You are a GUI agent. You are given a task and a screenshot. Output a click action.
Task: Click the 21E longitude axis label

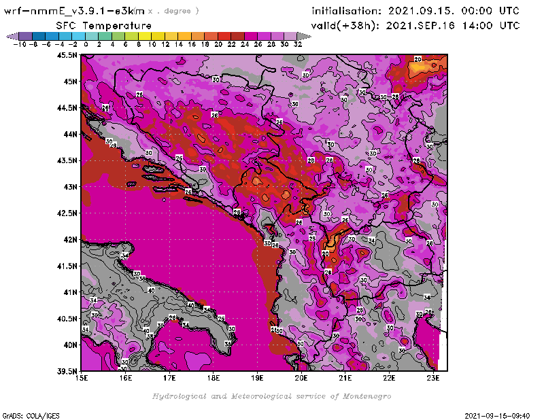345,378
